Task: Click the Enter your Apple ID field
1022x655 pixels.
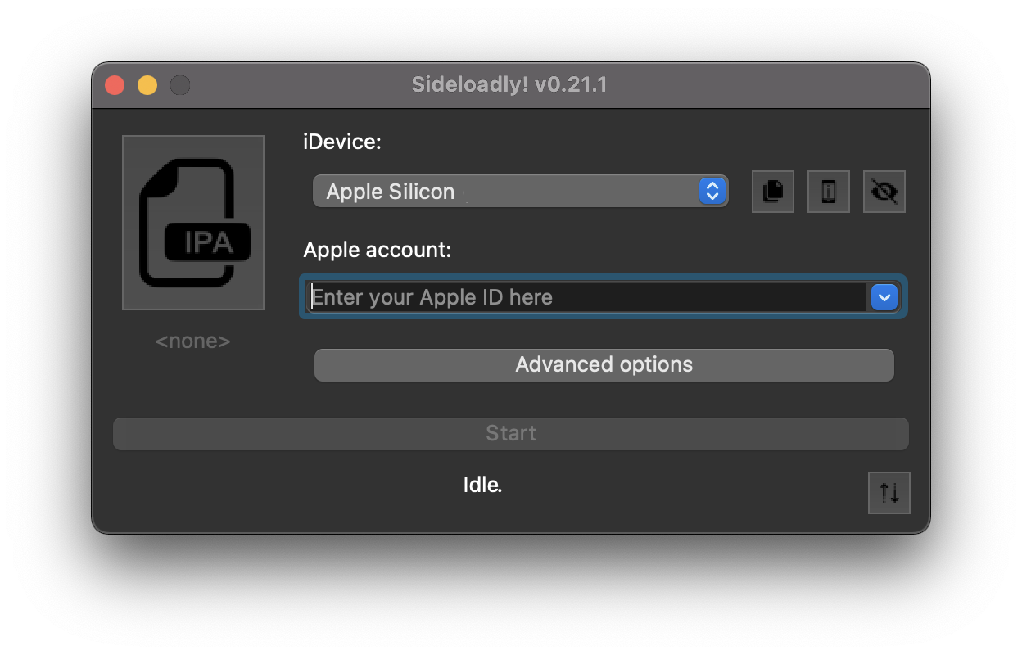Action: tap(587, 297)
